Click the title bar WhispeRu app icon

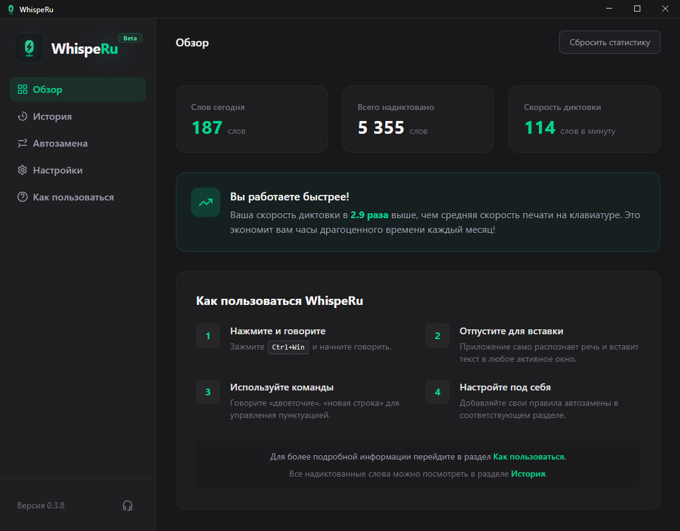click(11, 9)
